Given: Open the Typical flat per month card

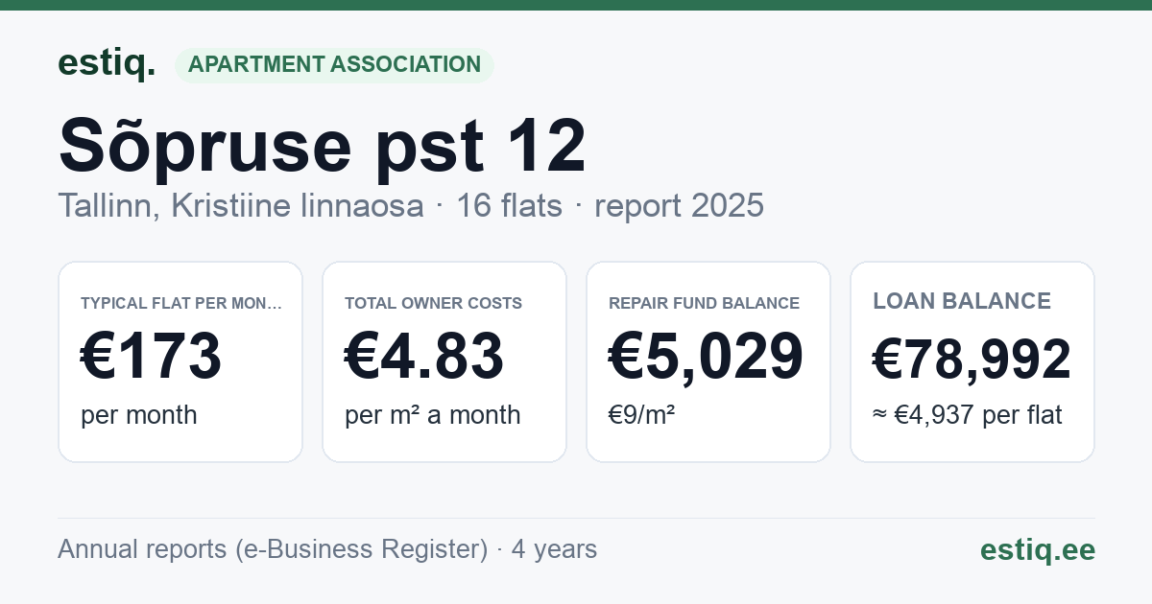Looking at the screenshot, I should [180, 361].
